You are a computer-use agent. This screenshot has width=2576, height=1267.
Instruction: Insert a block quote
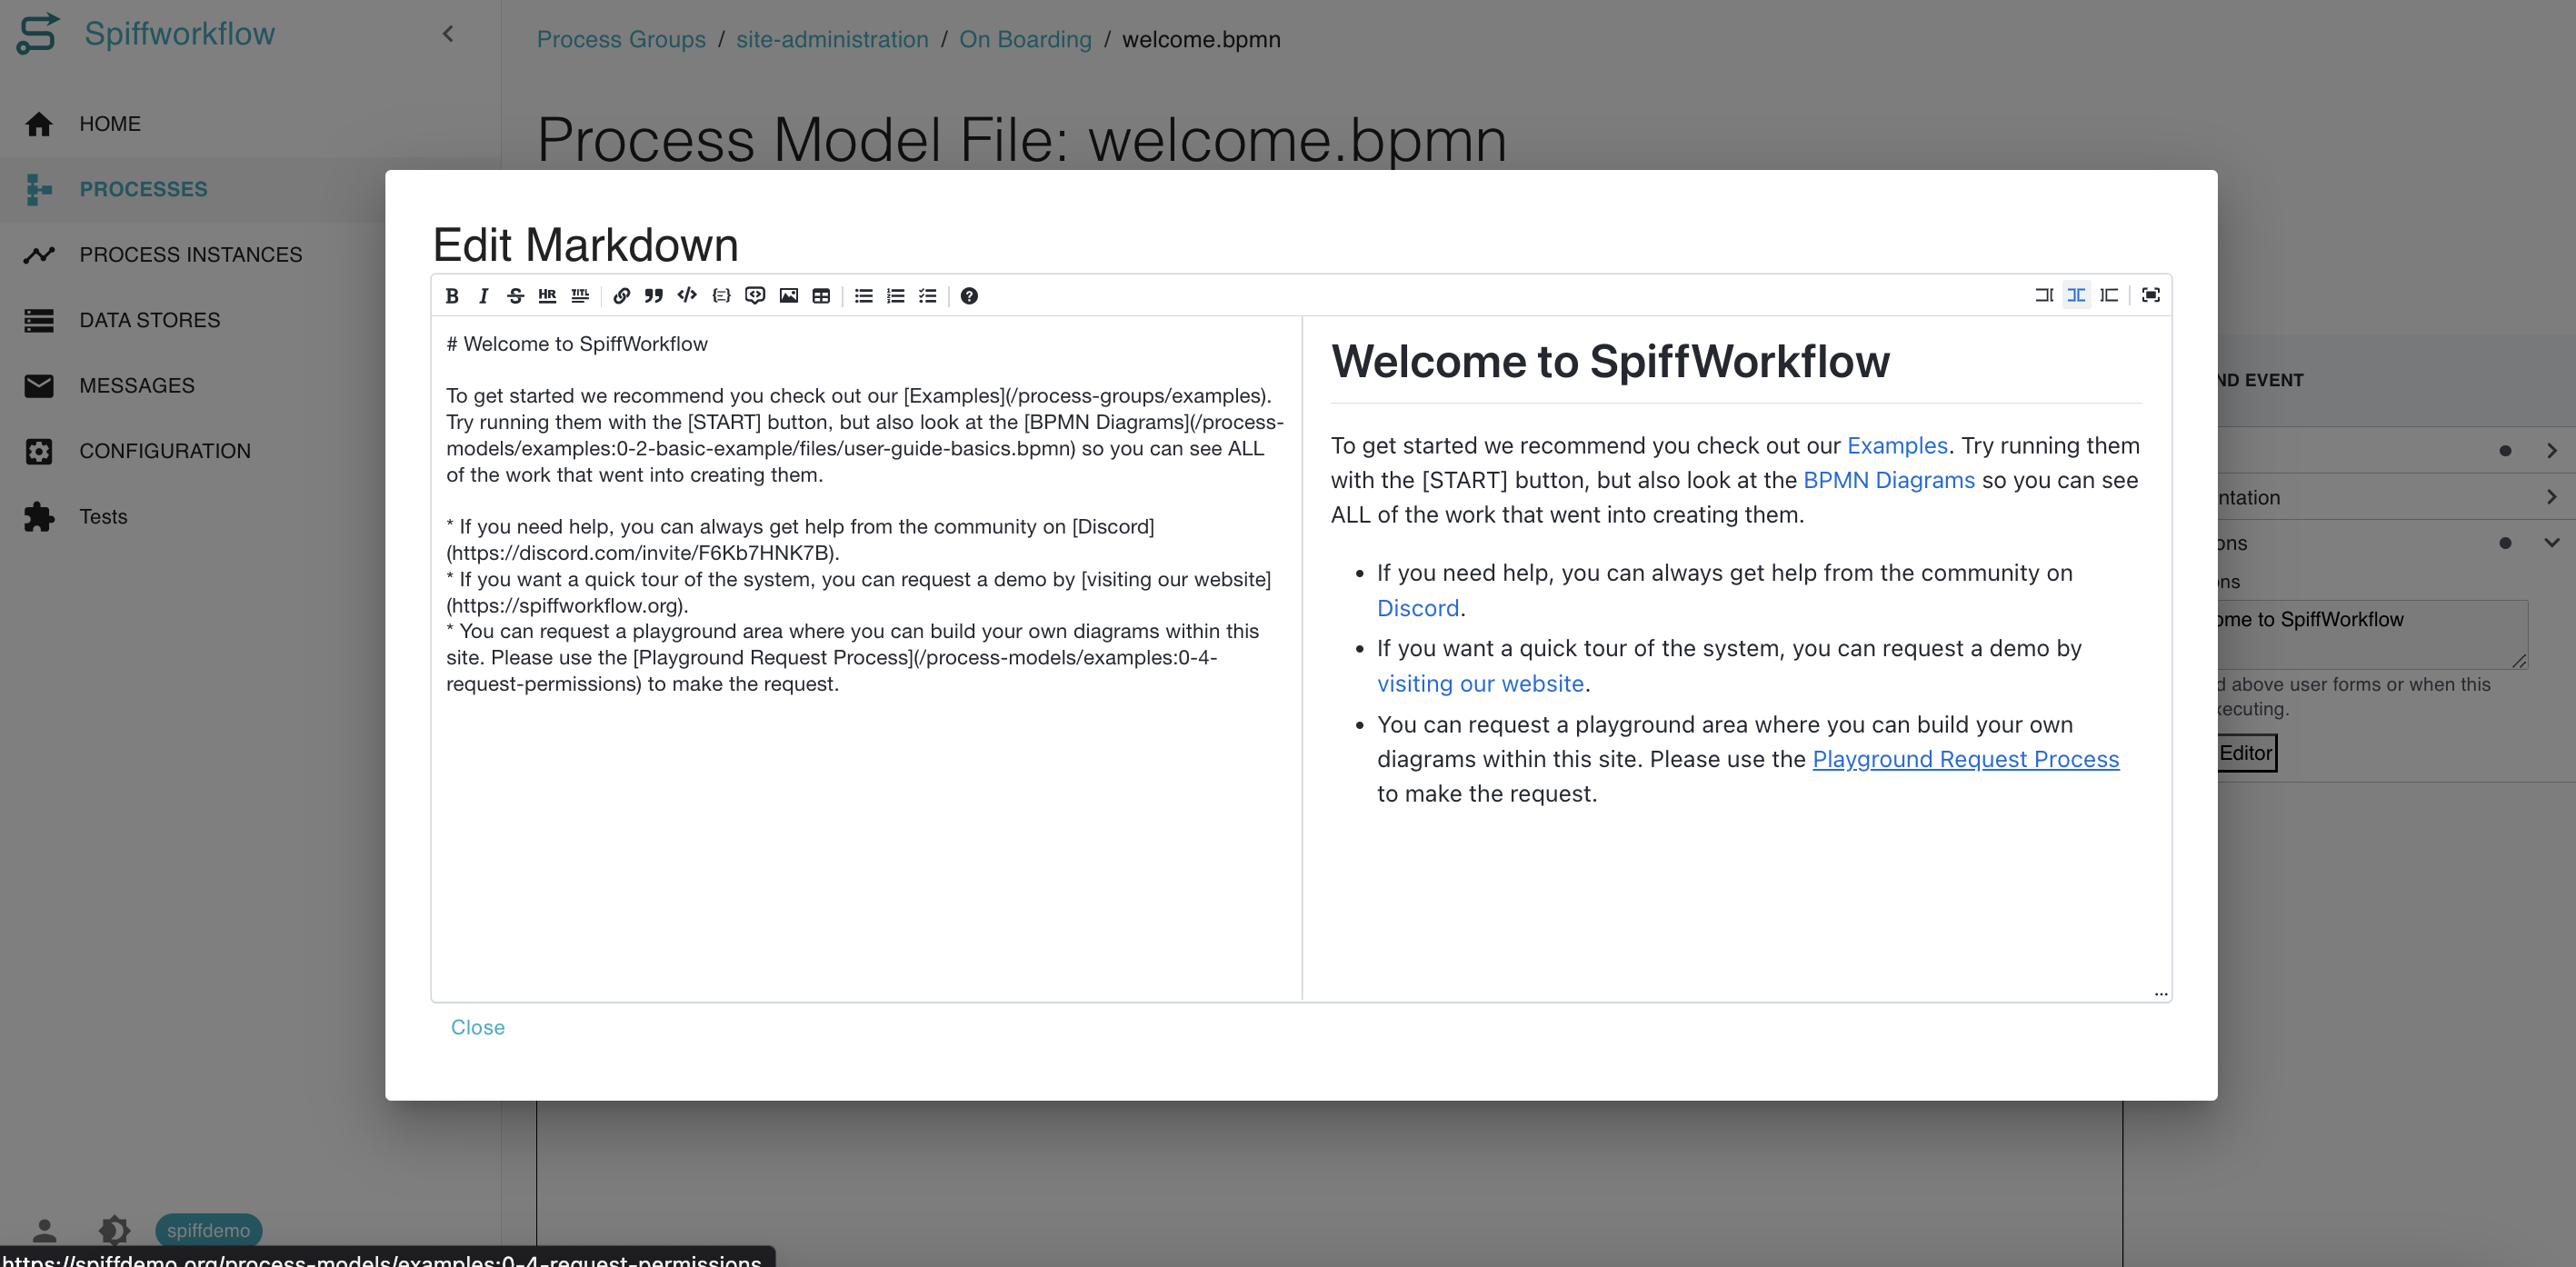click(x=654, y=296)
